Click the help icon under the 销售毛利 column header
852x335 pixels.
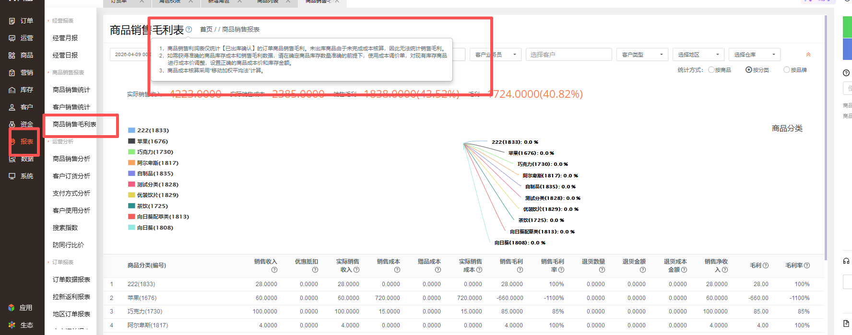coord(520,270)
